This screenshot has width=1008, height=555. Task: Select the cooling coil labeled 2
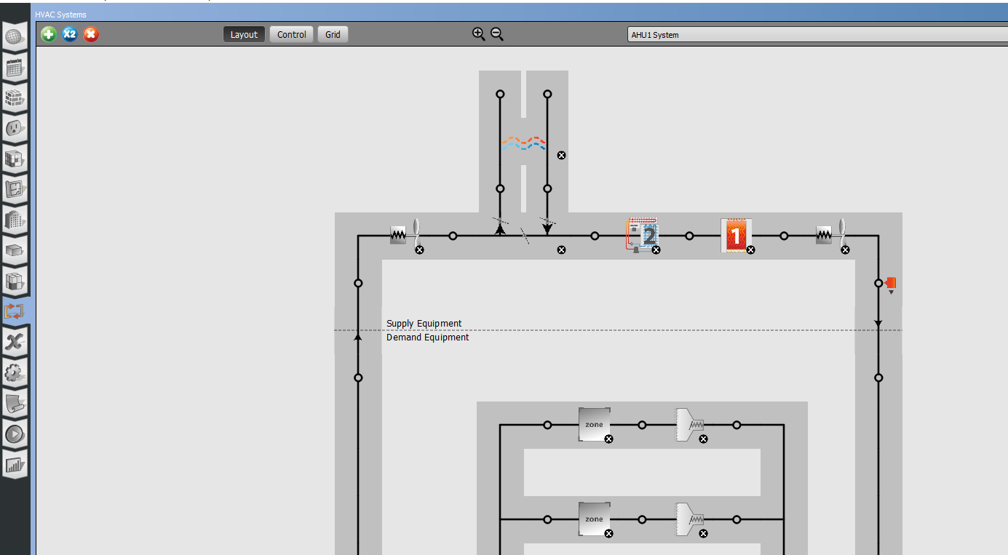[643, 234]
